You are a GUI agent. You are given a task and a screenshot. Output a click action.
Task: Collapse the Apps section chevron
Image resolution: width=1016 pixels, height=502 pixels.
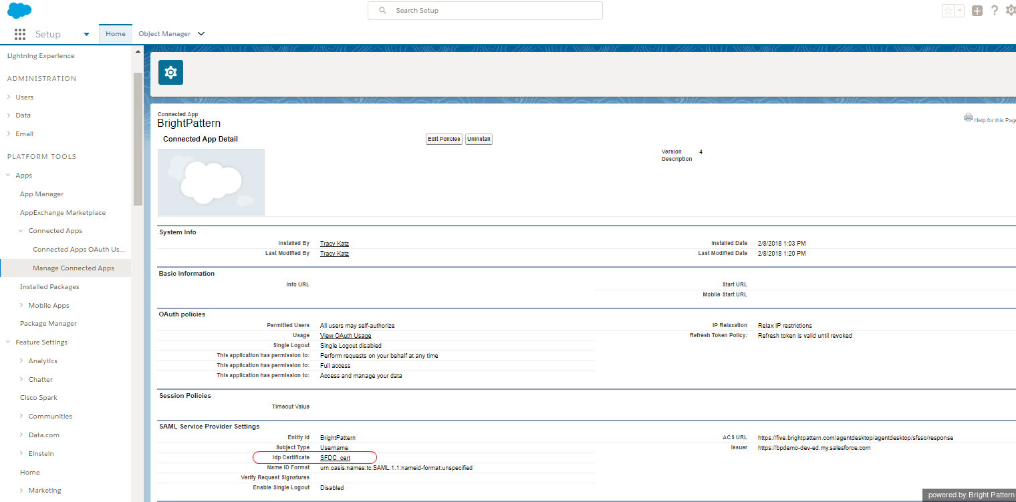click(x=9, y=175)
